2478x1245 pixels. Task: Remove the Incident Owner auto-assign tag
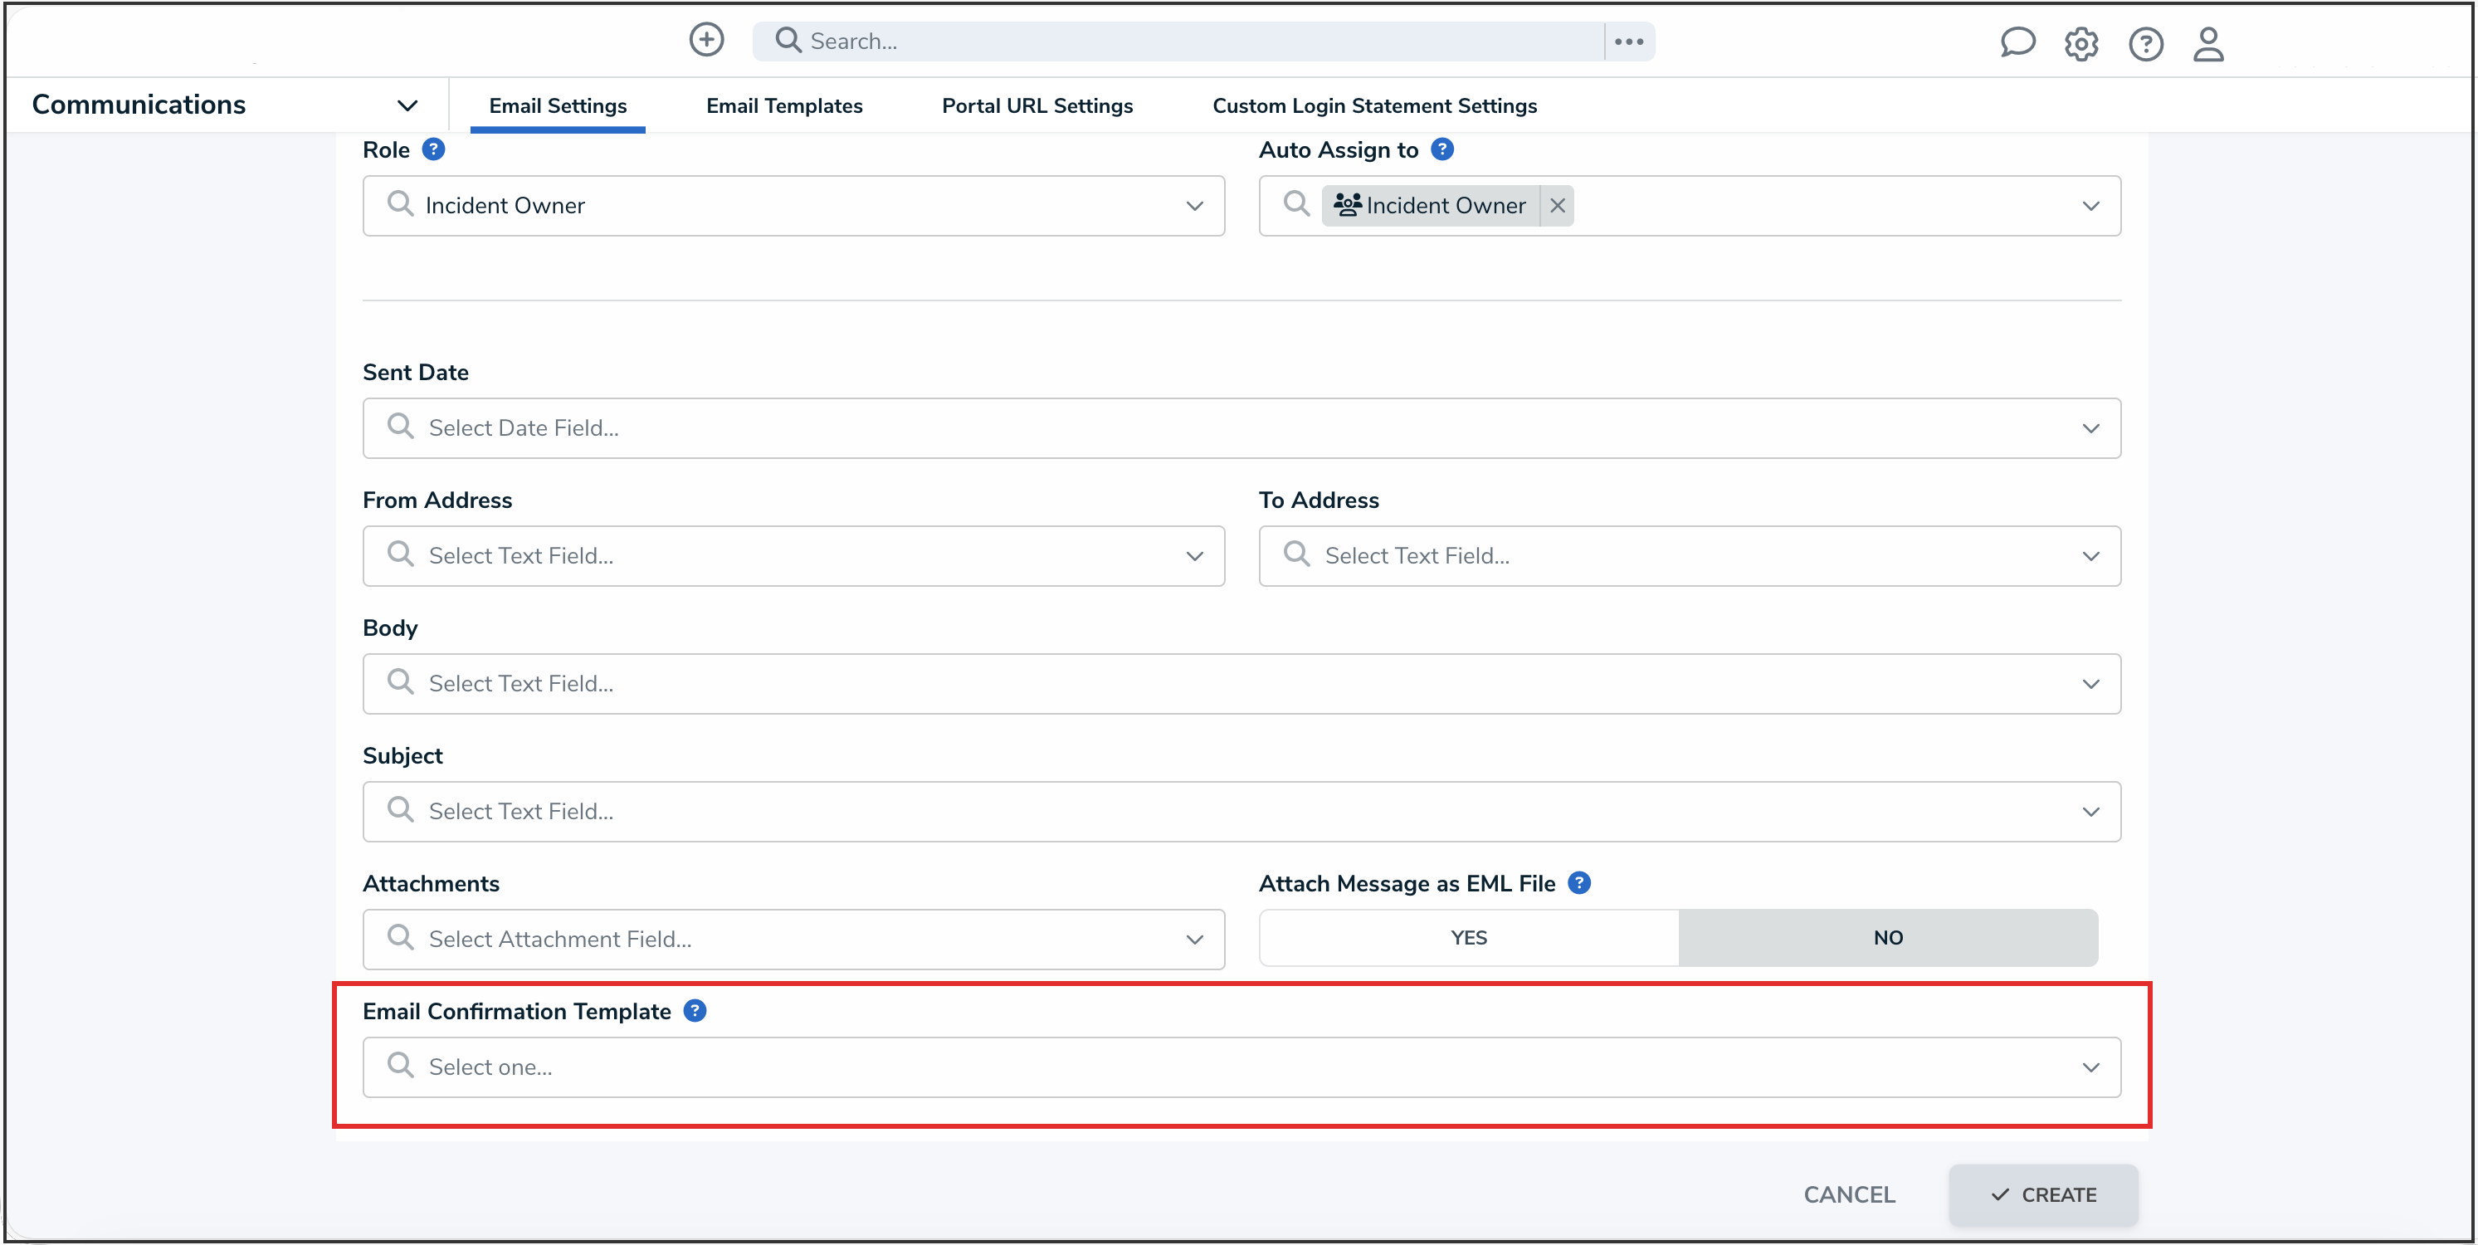pyautogui.click(x=1558, y=205)
